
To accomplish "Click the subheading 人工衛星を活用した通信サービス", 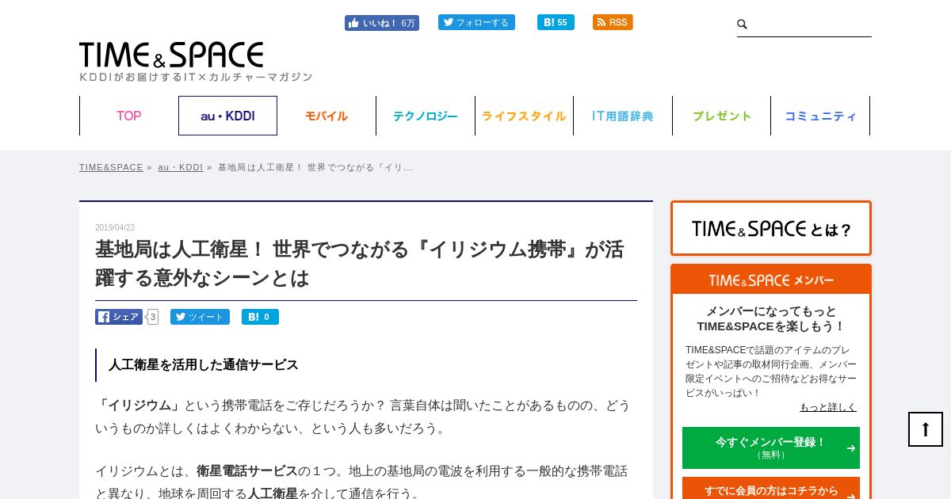I will 204,365.
